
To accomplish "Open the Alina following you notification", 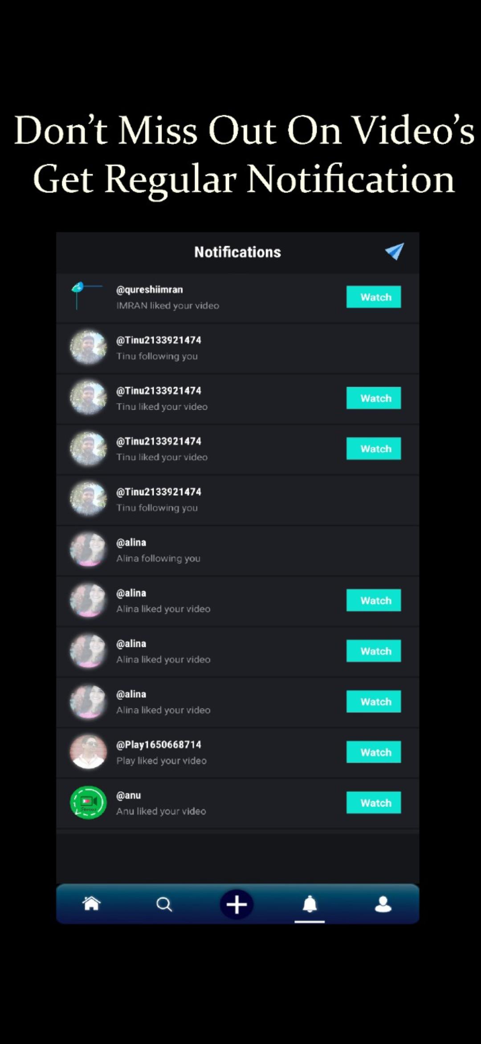I will (237, 551).
